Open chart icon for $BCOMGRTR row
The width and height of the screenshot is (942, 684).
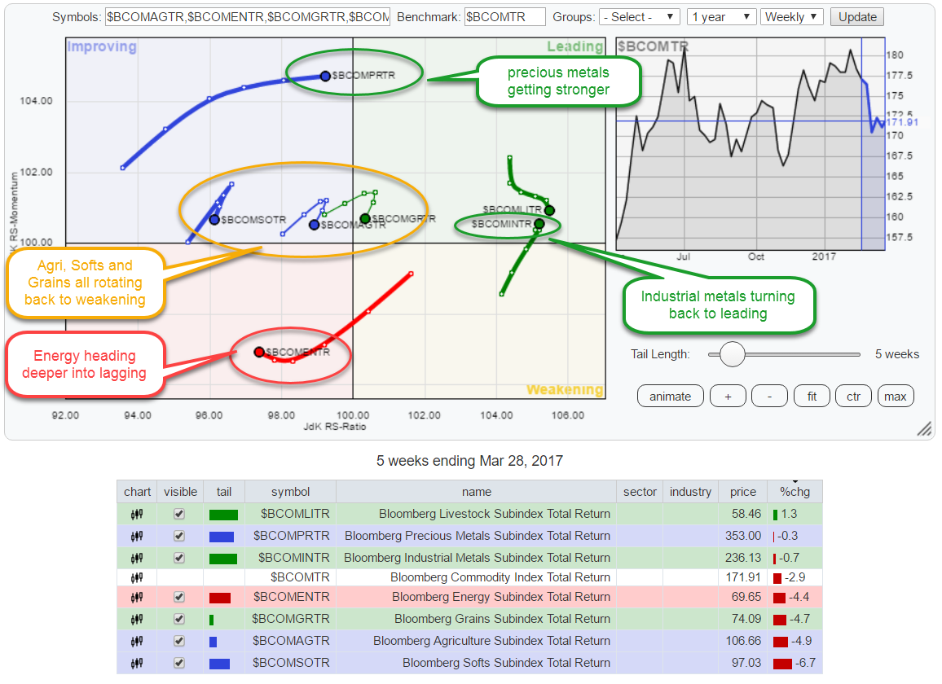click(137, 619)
